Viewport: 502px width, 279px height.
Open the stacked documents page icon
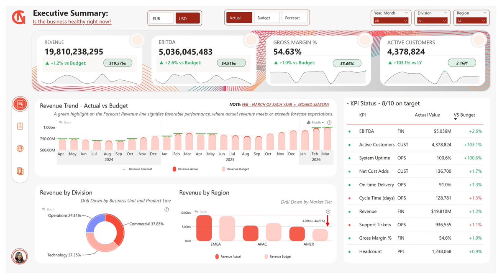coord(20,171)
